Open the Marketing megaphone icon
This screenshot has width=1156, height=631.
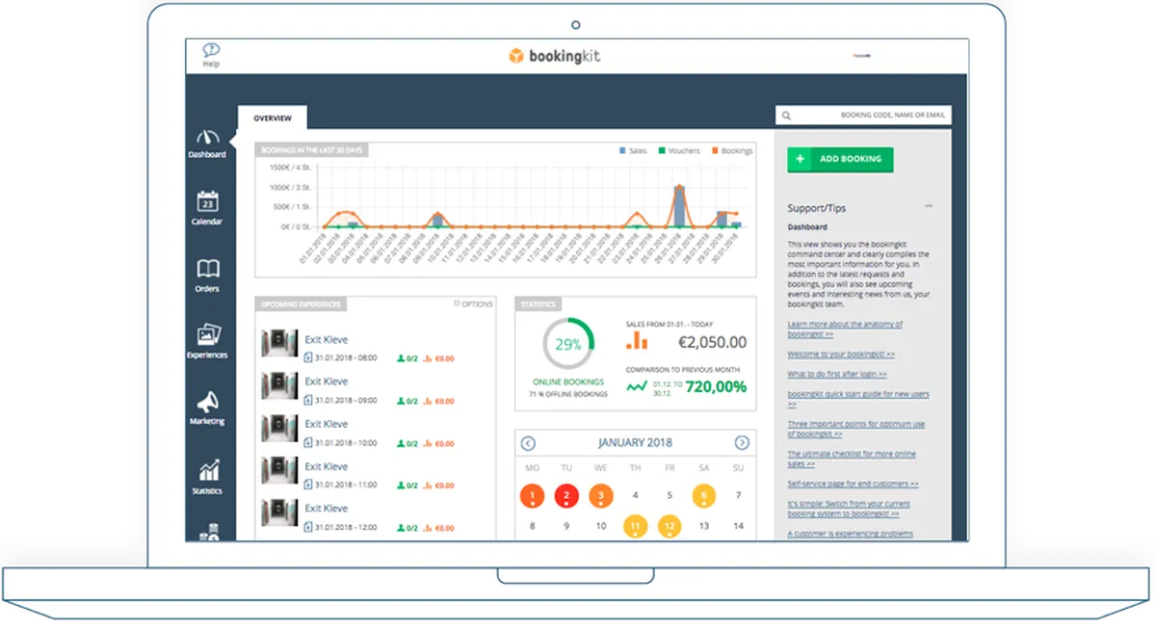pyautogui.click(x=207, y=402)
